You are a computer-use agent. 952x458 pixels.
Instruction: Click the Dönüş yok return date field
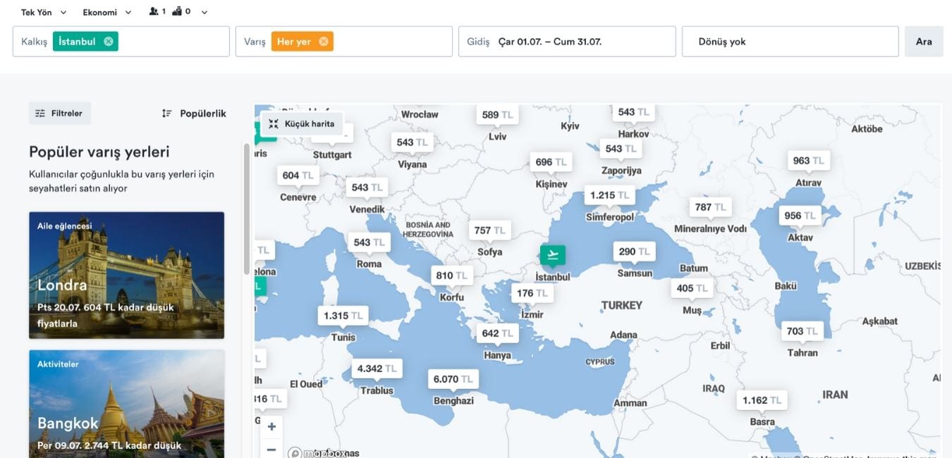790,42
